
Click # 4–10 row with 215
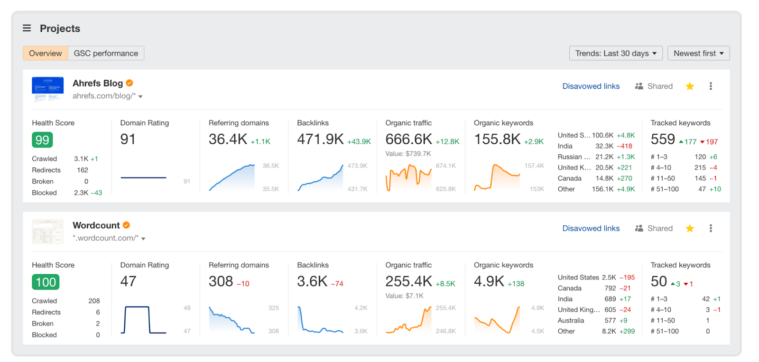pyautogui.click(x=684, y=167)
